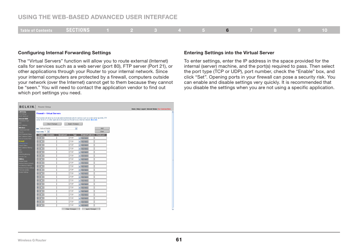Open the Clear entry number dropdown
This screenshot has width=358, height=250.
coord(47,132)
